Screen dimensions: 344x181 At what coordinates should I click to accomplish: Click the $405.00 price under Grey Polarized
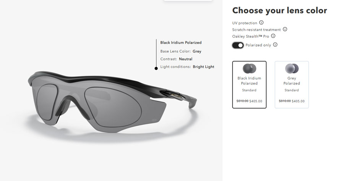(x=298, y=101)
